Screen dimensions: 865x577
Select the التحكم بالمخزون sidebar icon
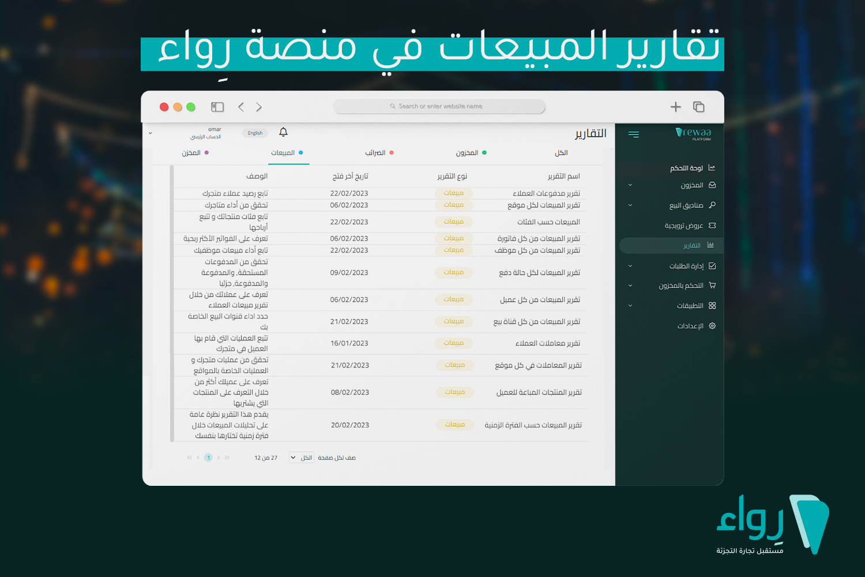713,285
